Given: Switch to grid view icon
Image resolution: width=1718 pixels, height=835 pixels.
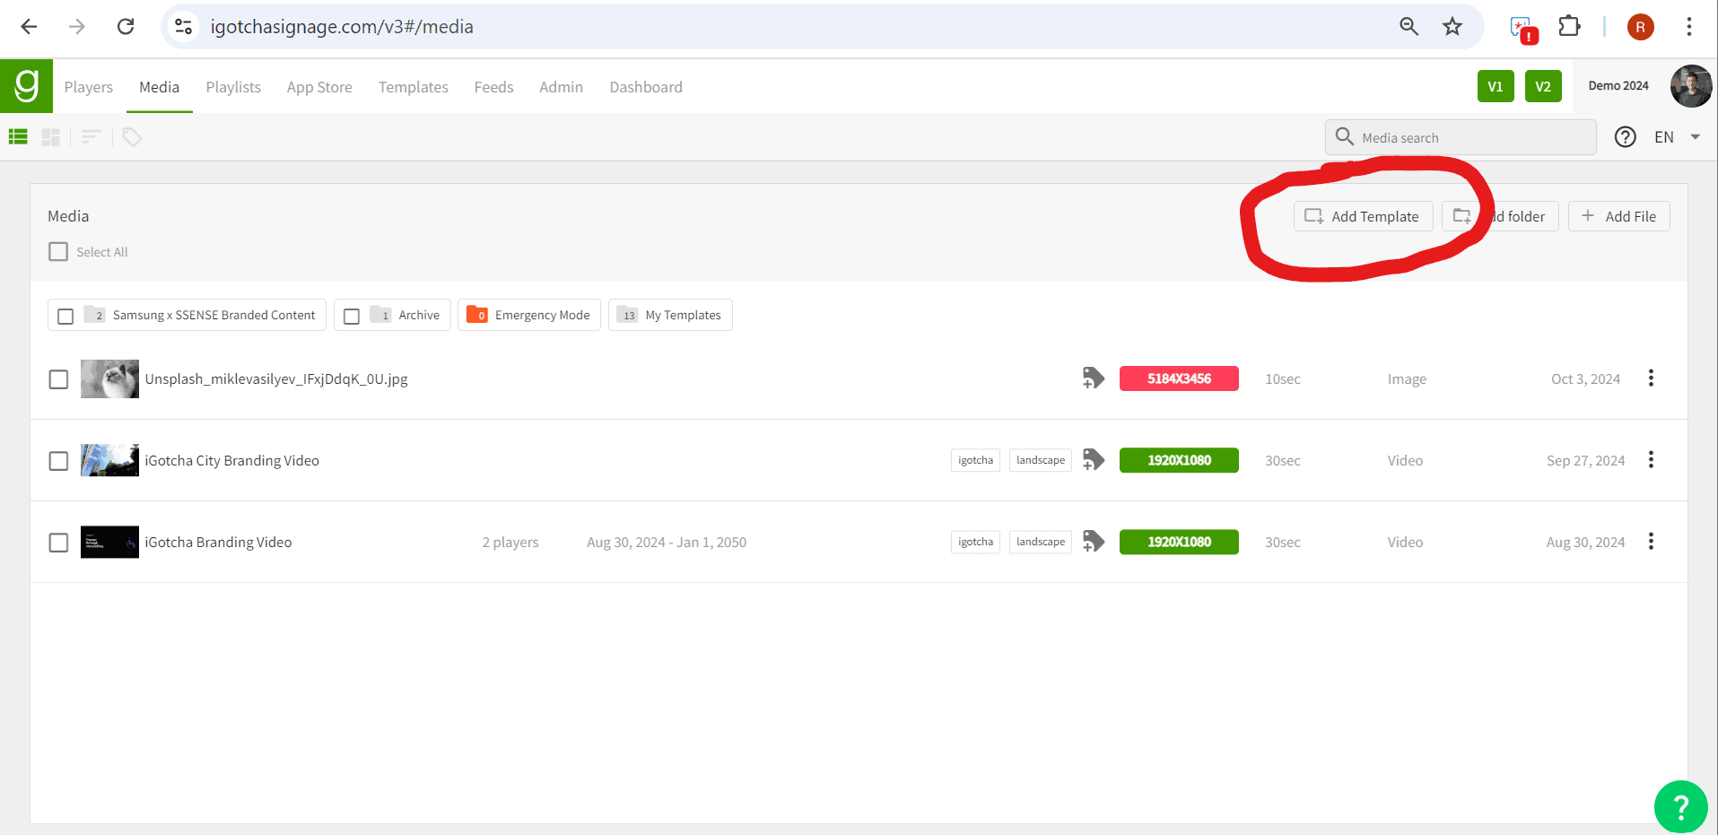Looking at the screenshot, I should tap(51, 137).
